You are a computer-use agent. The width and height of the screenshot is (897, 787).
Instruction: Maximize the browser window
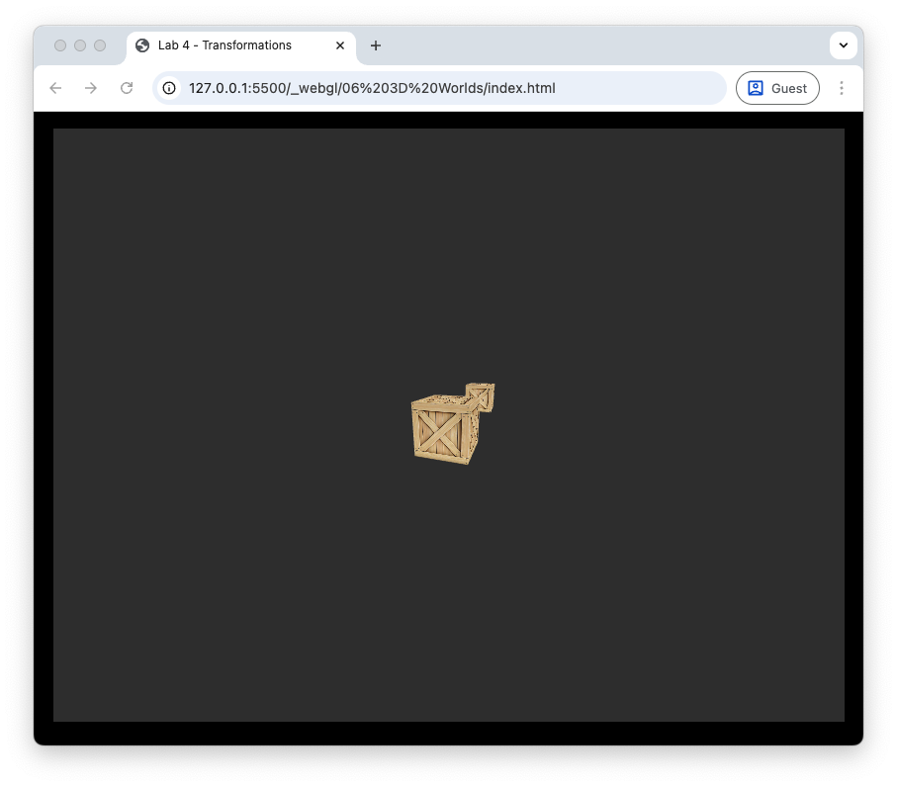(100, 45)
